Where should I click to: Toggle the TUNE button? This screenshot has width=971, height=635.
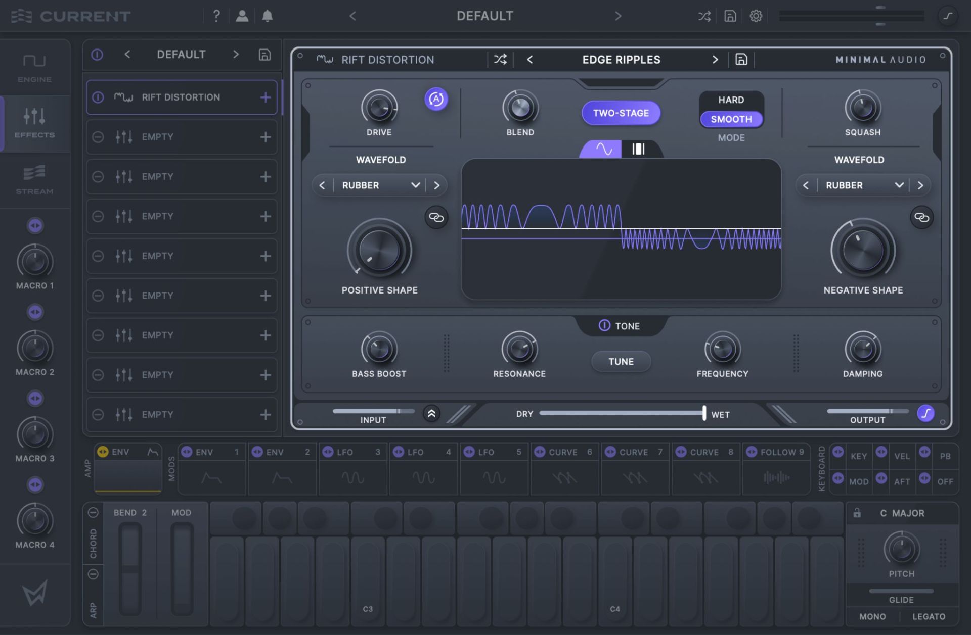(621, 362)
